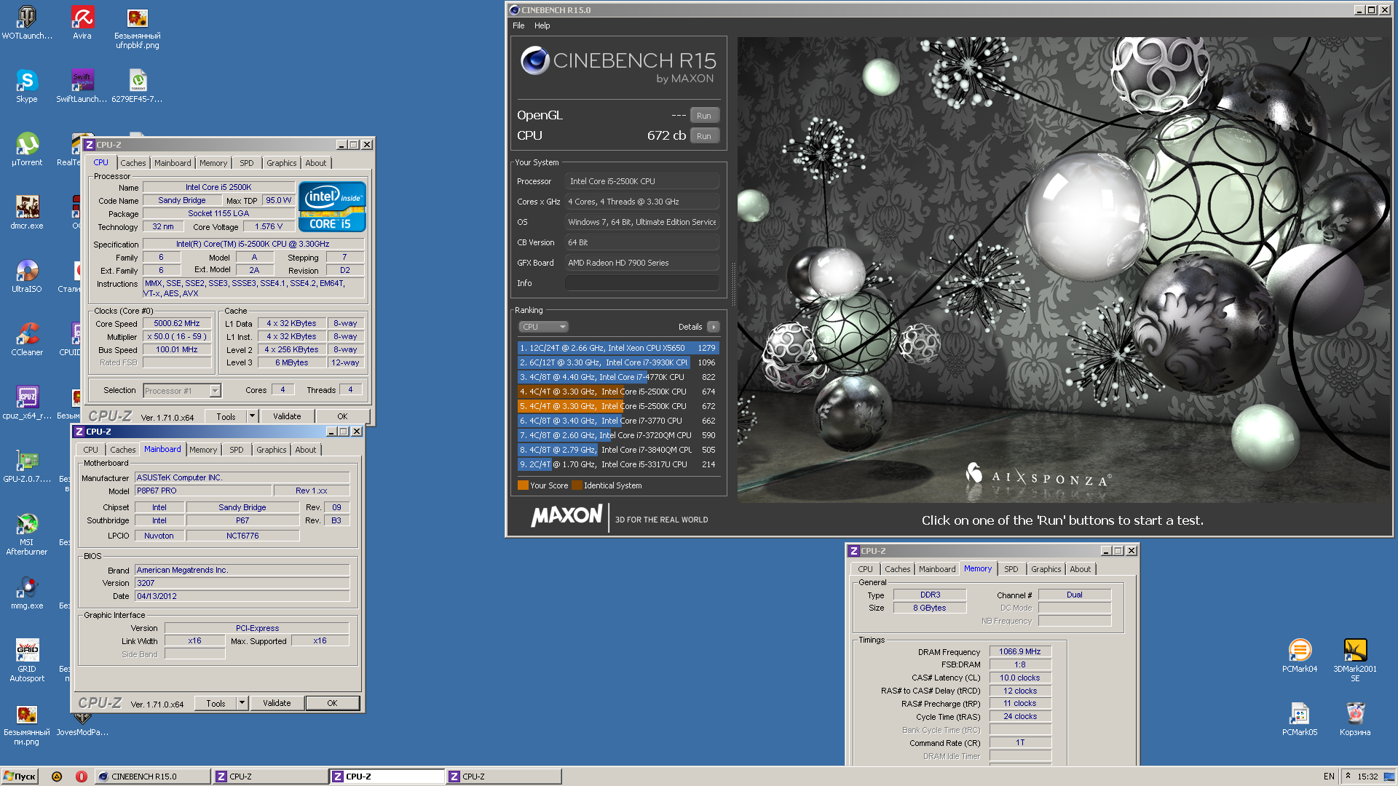Click the EN language indicator in tray
This screenshot has width=1398, height=786.
point(1329,777)
